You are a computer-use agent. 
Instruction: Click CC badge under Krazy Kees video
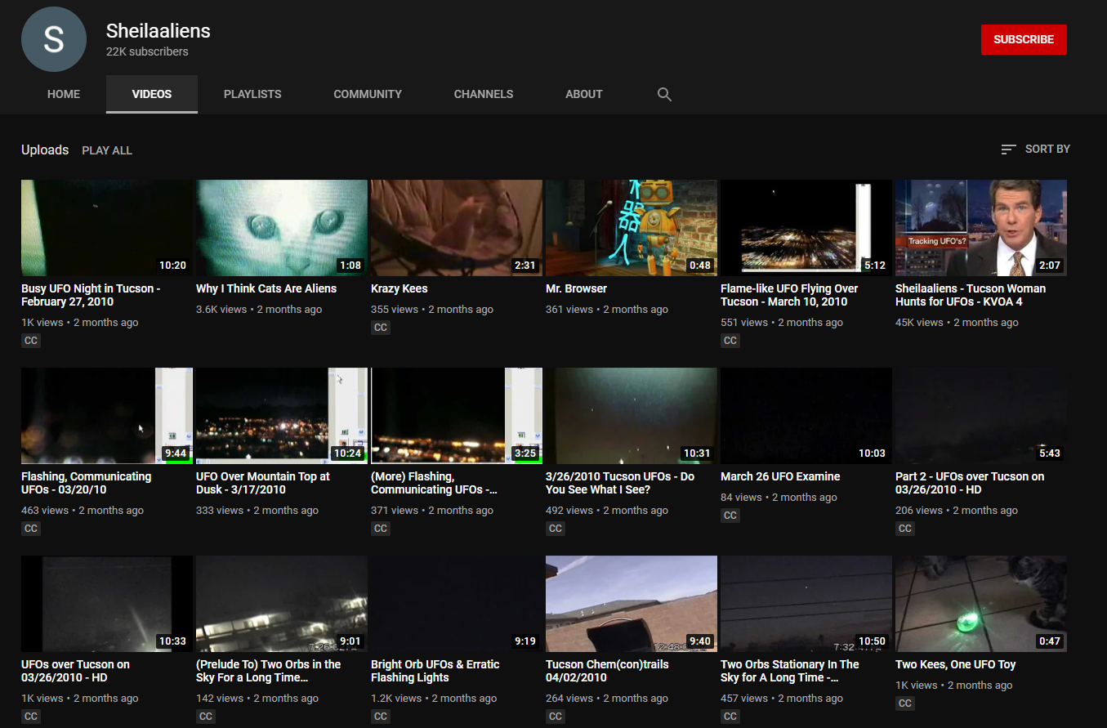pos(381,328)
